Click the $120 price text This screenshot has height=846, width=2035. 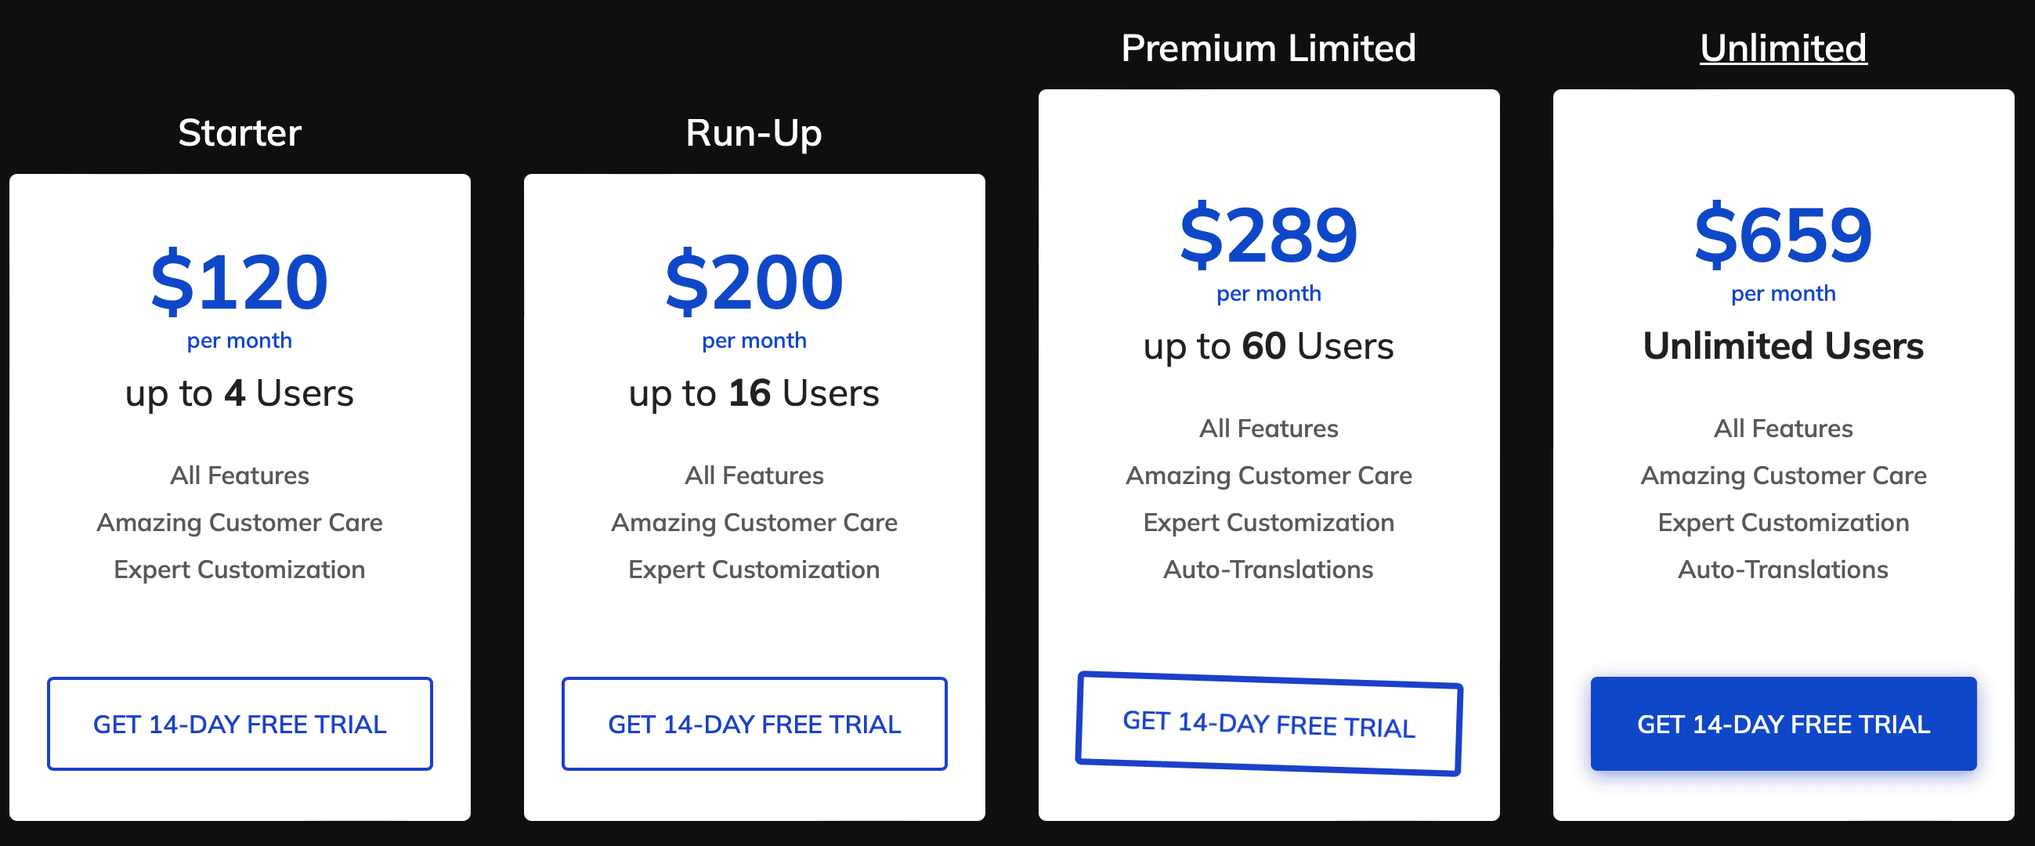point(240,281)
